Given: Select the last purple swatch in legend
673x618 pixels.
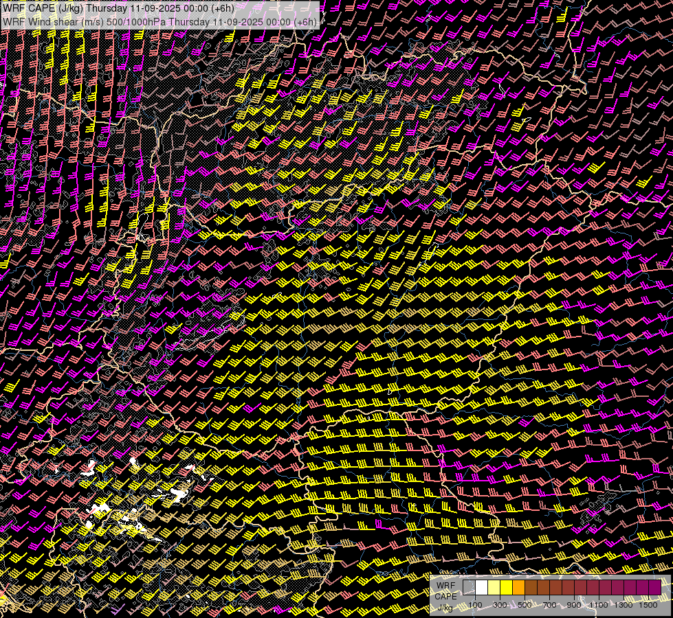Looking at the screenshot, I should tap(654, 588).
